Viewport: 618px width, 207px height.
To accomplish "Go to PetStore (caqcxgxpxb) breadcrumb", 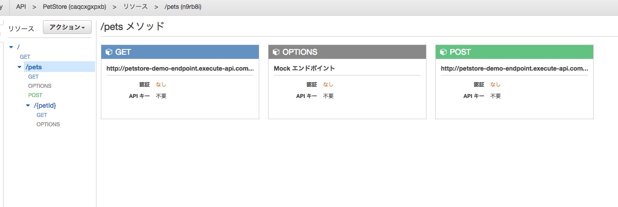I will [x=73, y=7].
